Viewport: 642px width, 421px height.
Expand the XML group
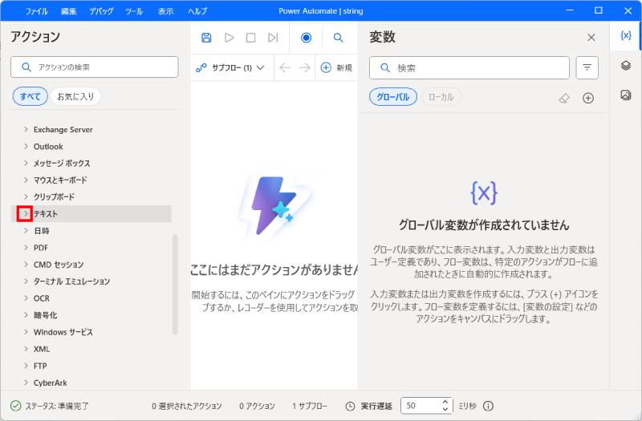coord(26,349)
